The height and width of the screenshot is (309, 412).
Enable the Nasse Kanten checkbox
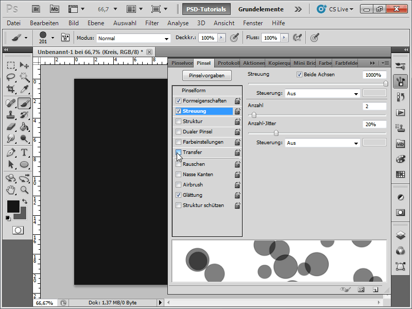pyautogui.click(x=178, y=175)
